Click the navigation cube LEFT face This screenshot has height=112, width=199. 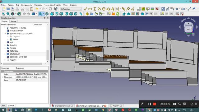point(188,29)
